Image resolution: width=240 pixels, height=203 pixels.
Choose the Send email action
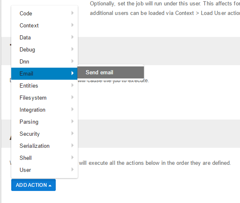tap(111, 72)
